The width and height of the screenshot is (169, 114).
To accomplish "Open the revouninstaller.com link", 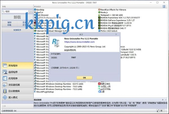I will (79, 42).
